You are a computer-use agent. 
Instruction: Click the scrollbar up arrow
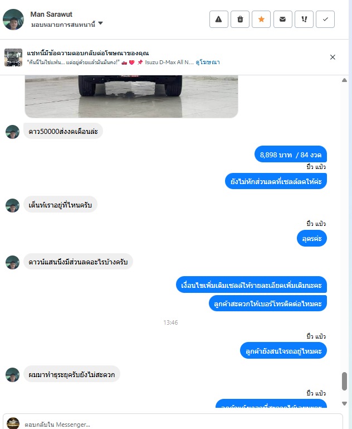pos(344,80)
